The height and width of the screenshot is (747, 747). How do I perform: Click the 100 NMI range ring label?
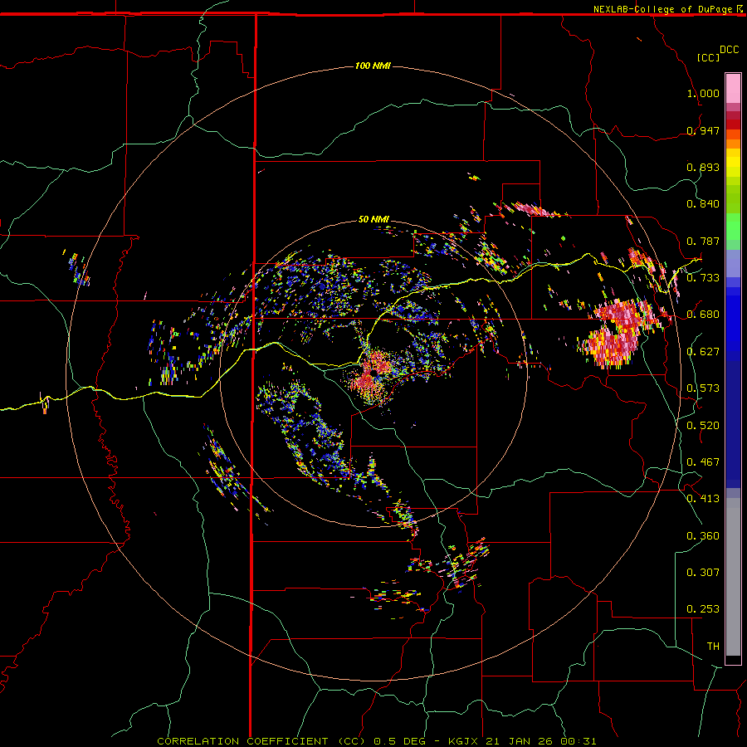tap(373, 66)
